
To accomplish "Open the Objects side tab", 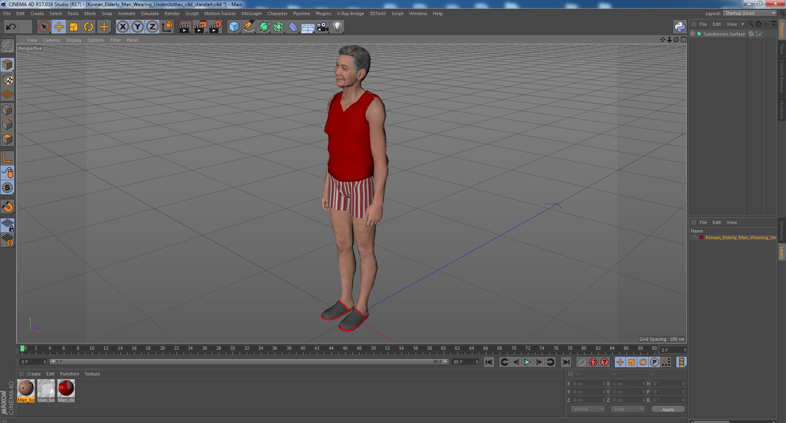I will pyautogui.click(x=781, y=30).
